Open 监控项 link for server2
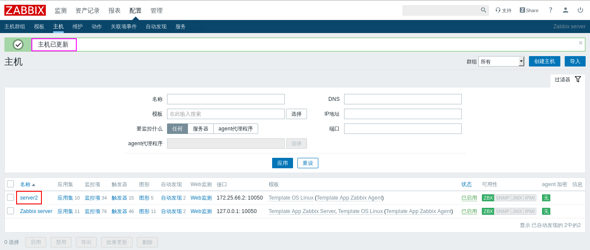The width and height of the screenshot is (590, 250). pos(92,198)
